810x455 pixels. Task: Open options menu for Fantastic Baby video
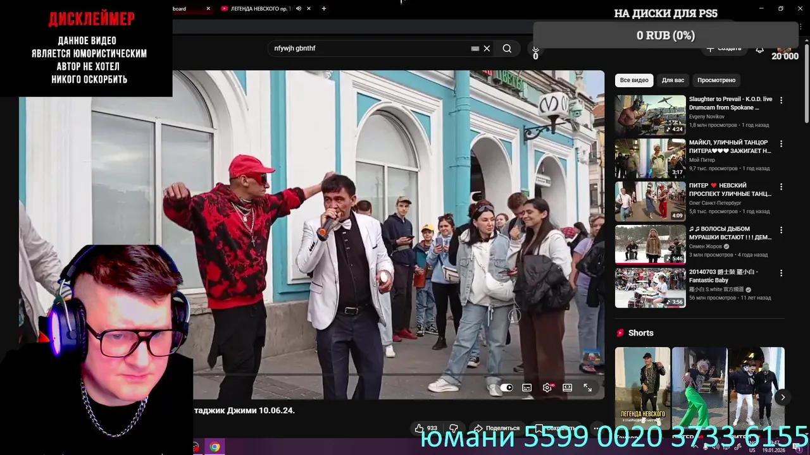coord(782,273)
